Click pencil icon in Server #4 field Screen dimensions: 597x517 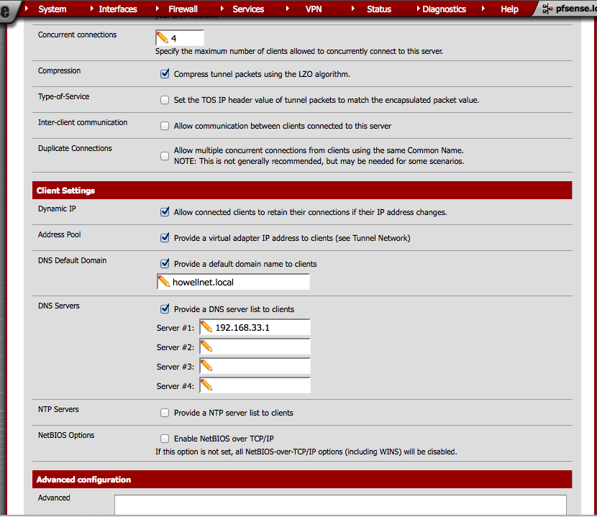coord(206,385)
